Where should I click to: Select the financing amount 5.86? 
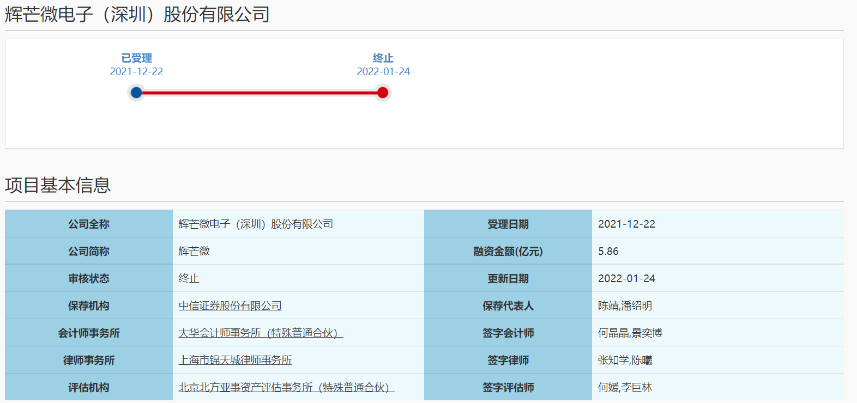[608, 251]
